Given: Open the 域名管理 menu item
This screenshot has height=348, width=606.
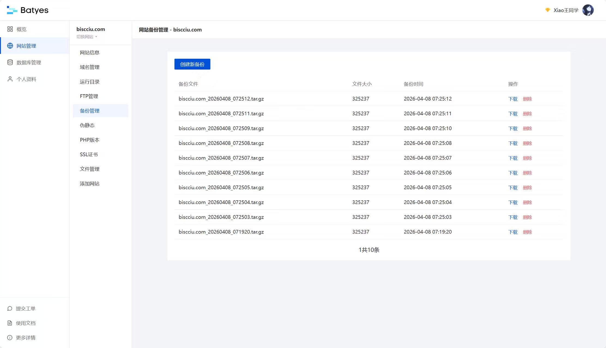Looking at the screenshot, I should (89, 67).
